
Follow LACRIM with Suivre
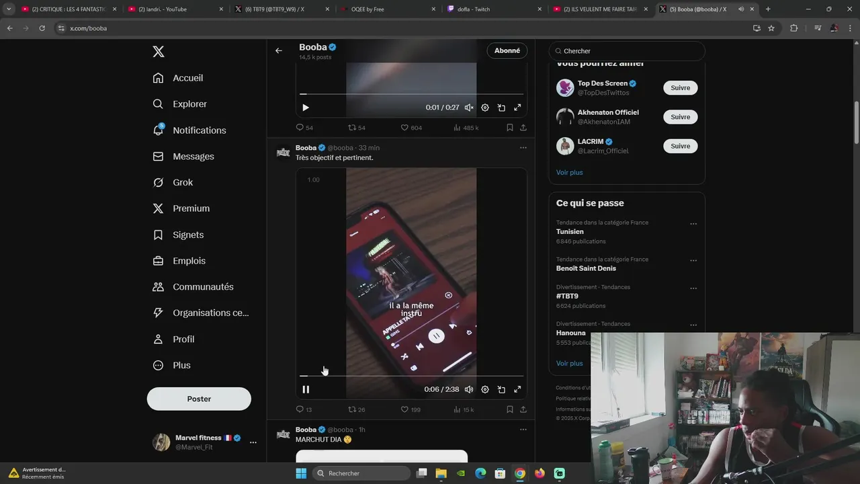(681, 146)
